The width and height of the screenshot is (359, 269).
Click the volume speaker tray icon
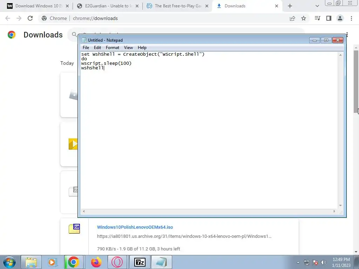(x=324, y=263)
